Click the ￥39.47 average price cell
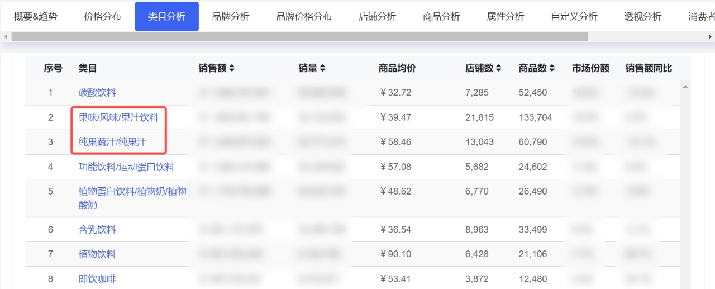 point(395,117)
